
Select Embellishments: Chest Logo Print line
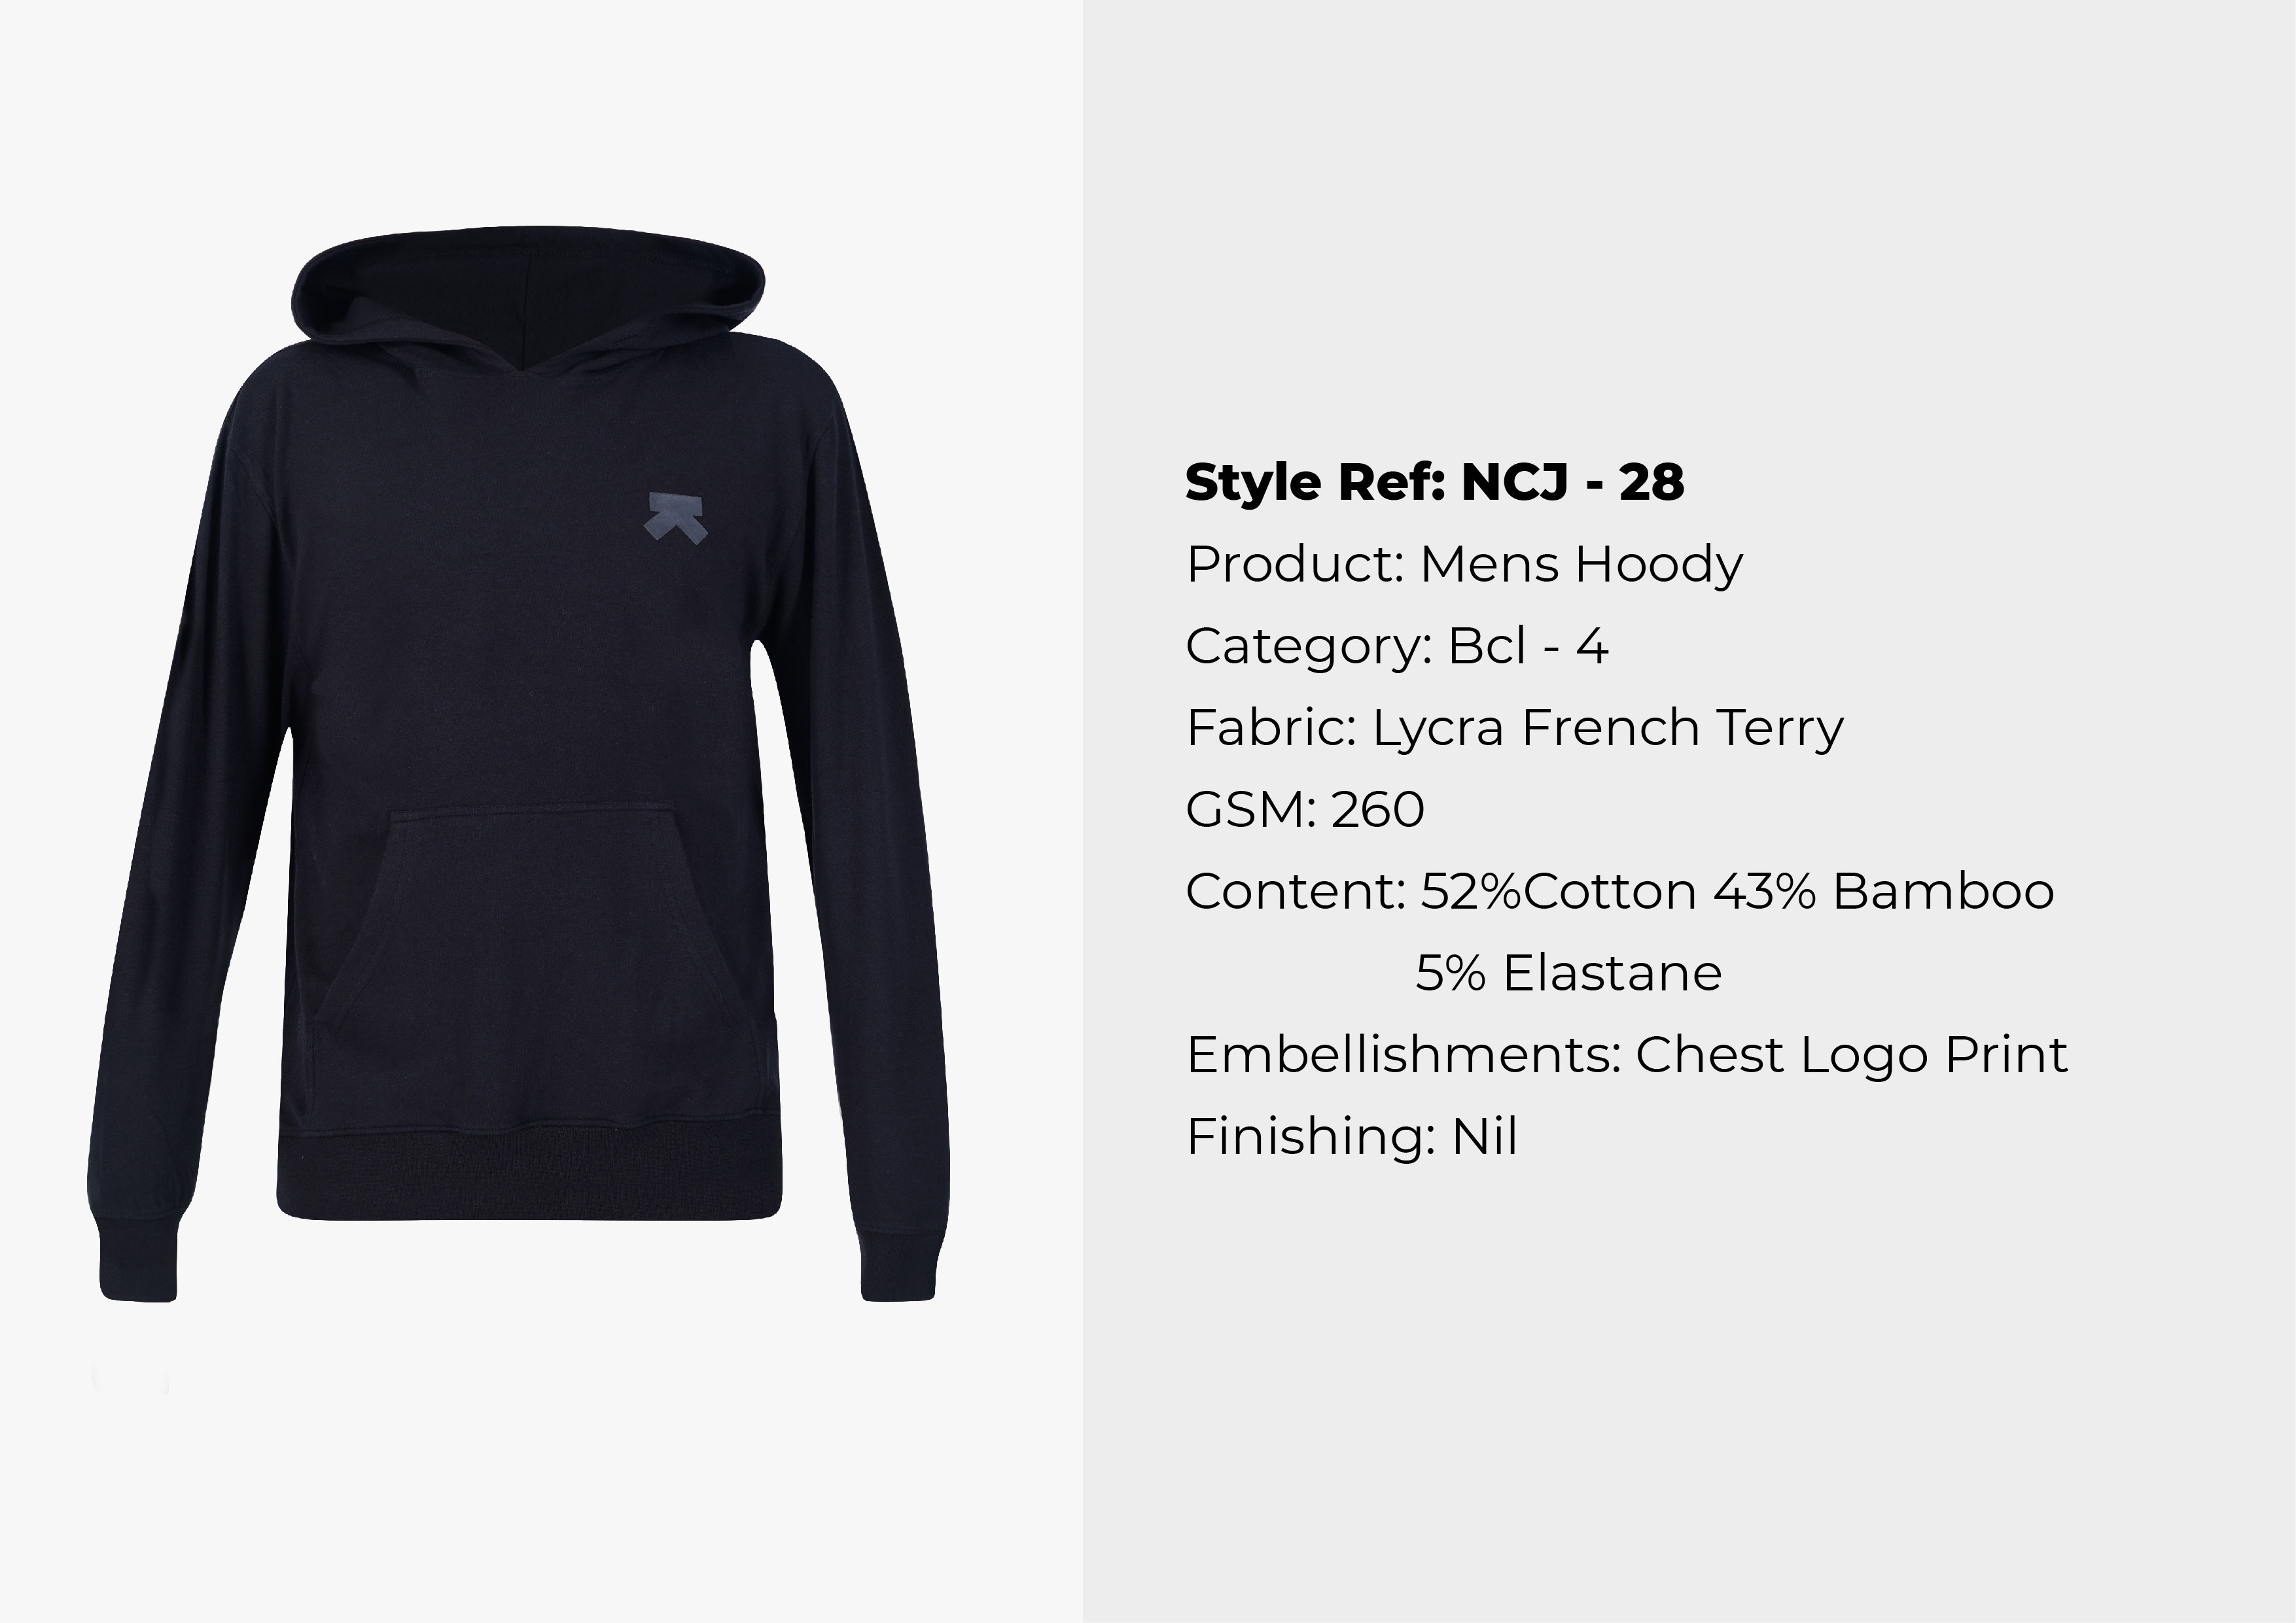[1627, 1055]
